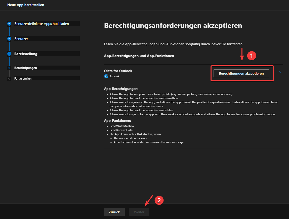Click the hollow circle marker for Fertig stellen
This screenshot has width=289, height=219.
(9, 79)
